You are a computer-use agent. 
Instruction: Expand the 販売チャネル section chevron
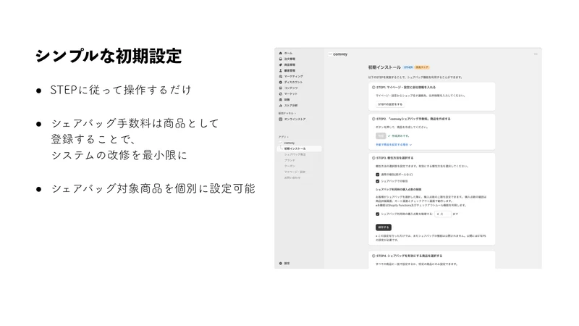[x=295, y=114]
